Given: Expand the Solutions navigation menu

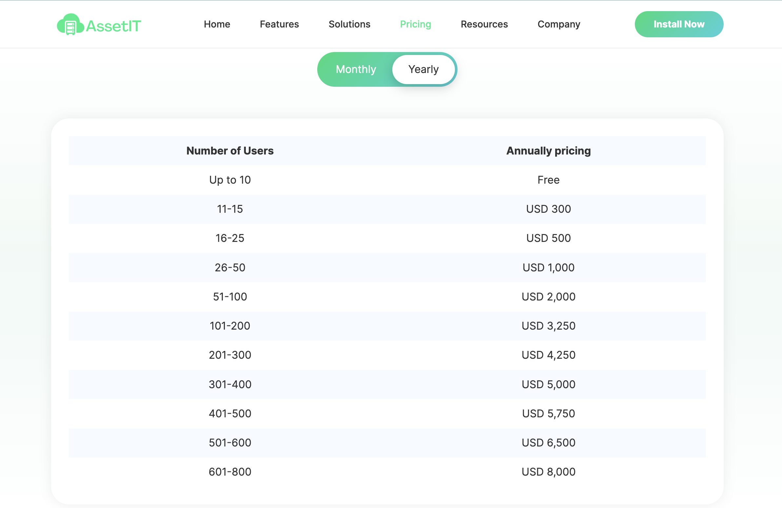Looking at the screenshot, I should pyautogui.click(x=349, y=24).
